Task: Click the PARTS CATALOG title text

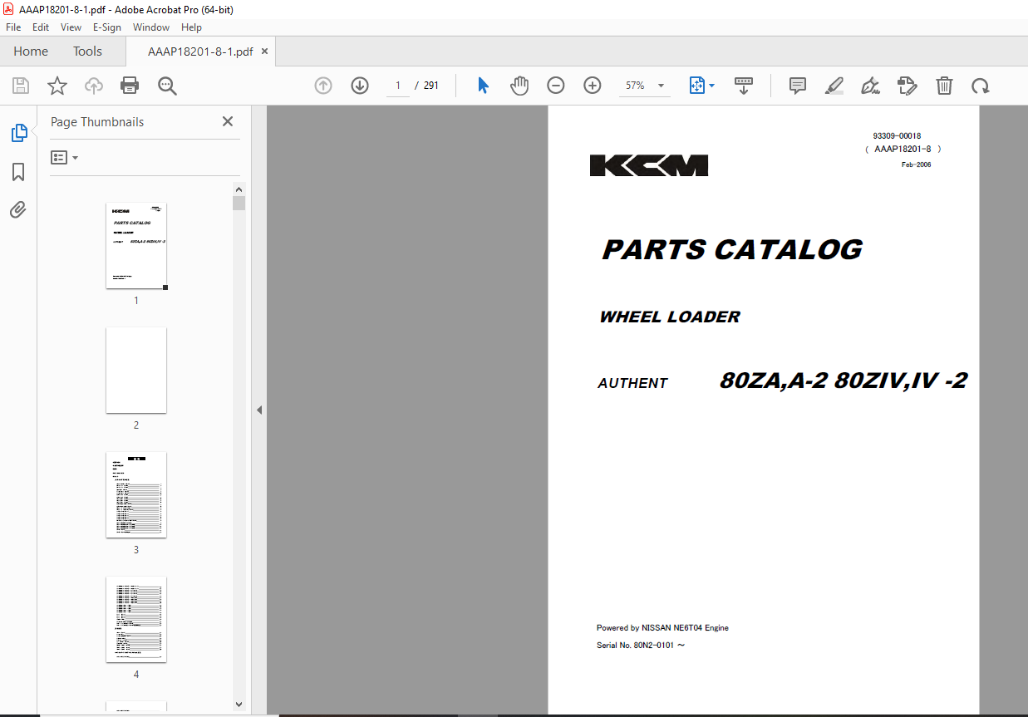Action: (x=732, y=250)
